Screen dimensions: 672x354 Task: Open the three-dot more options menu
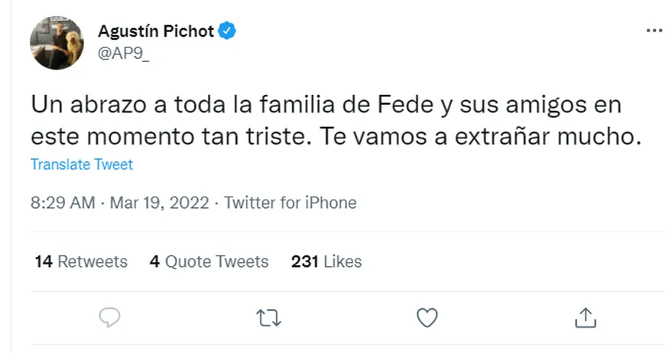click(654, 31)
